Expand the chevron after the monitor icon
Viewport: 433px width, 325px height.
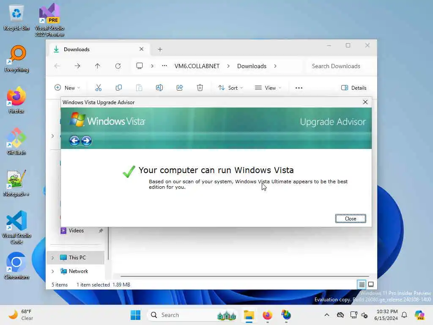click(x=152, y=66)
